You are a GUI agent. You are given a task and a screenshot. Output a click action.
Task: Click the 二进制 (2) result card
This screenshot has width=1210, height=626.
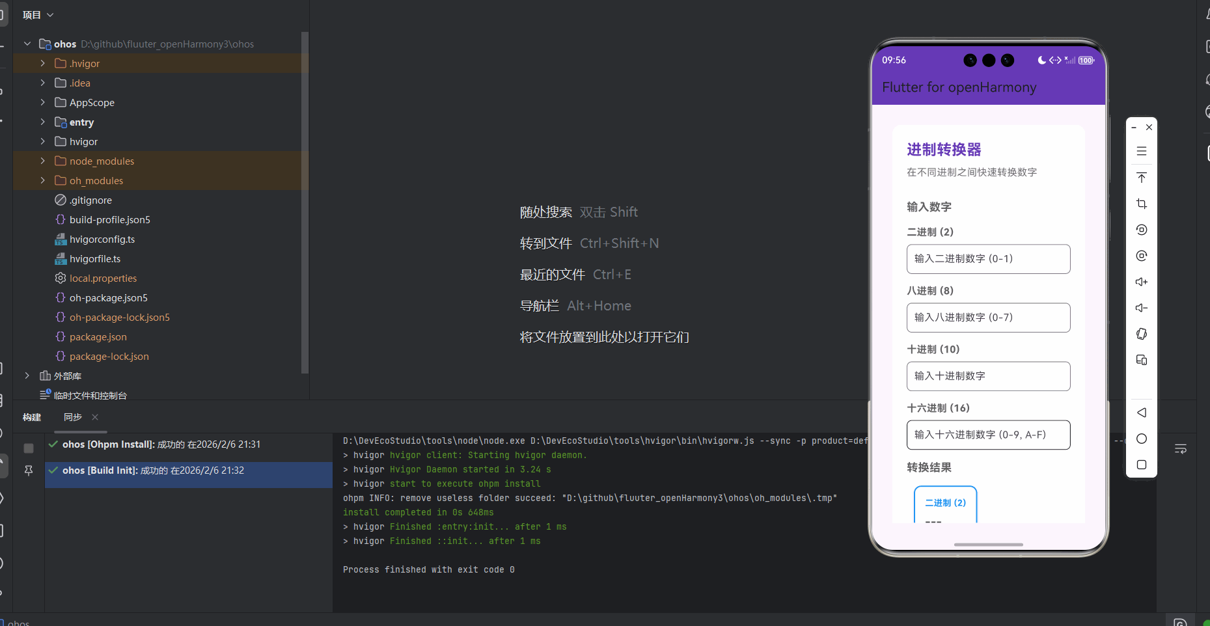click(x=945, y=504)
